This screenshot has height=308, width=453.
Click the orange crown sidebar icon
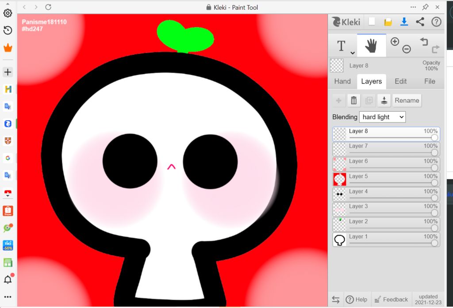click(8, 48)
